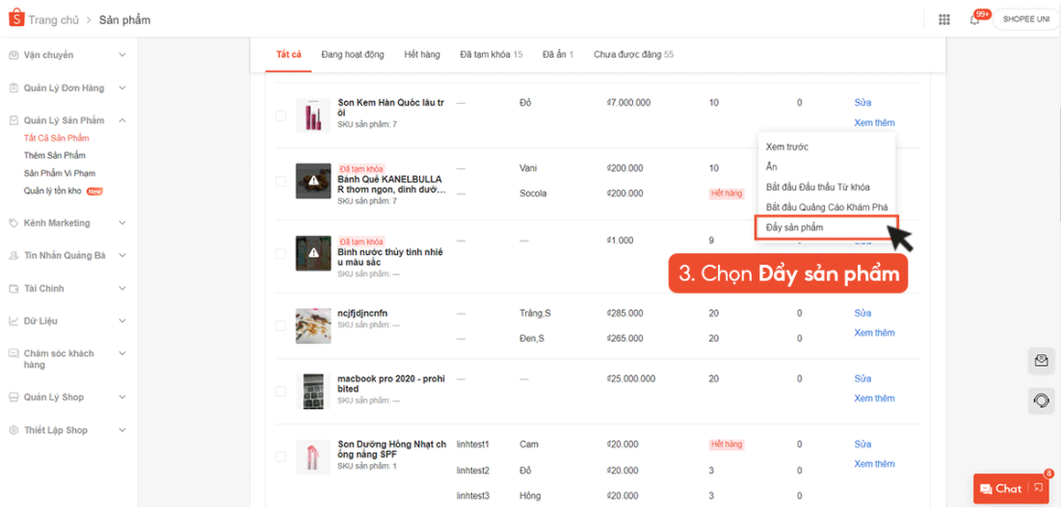
Task: Go to Thêm Sản Phẩm in sidebar
Action: click(x=55, y=156)
